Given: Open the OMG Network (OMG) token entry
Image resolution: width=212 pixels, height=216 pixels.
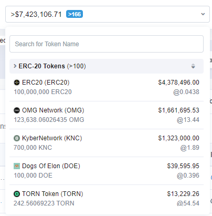Looking at the screenshot, I should [x=107, y=115].
